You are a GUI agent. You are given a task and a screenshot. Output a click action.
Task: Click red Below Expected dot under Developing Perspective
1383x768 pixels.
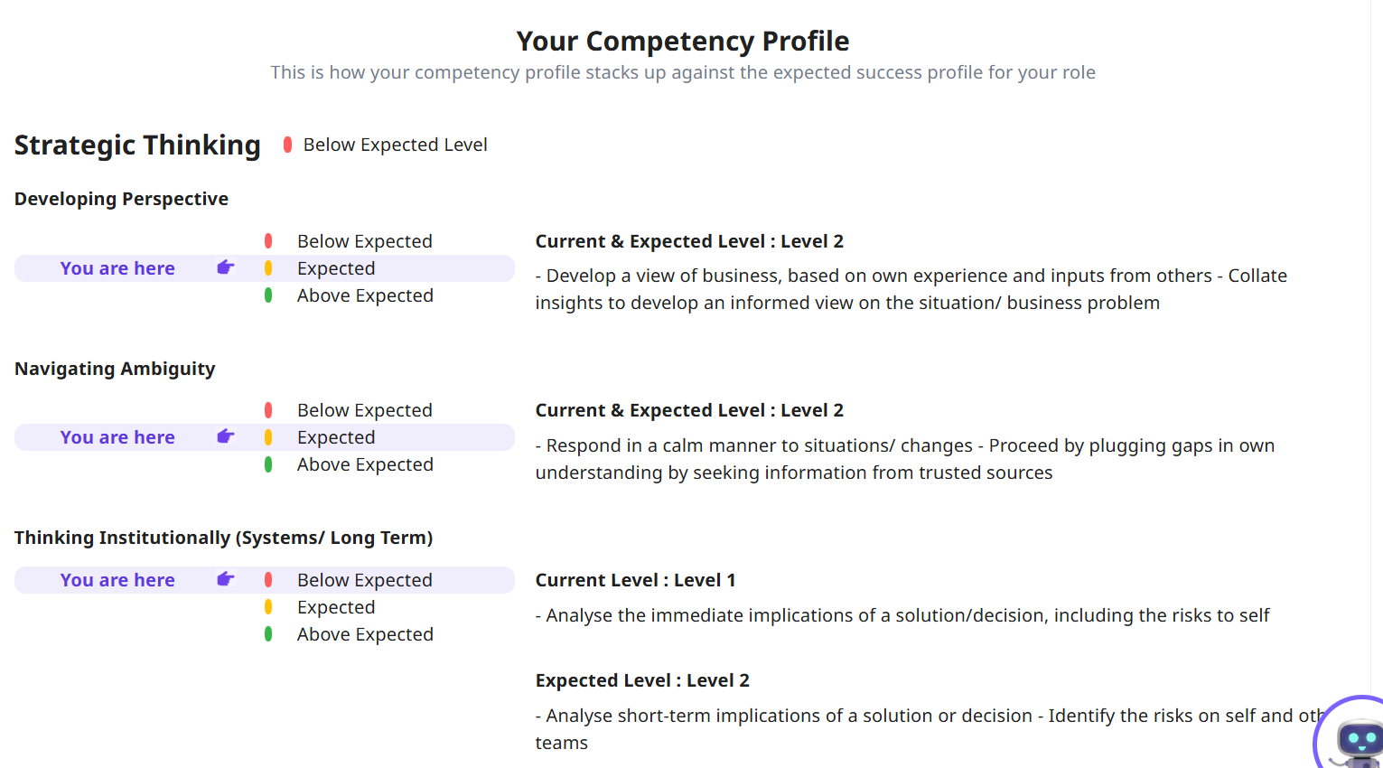268,241
